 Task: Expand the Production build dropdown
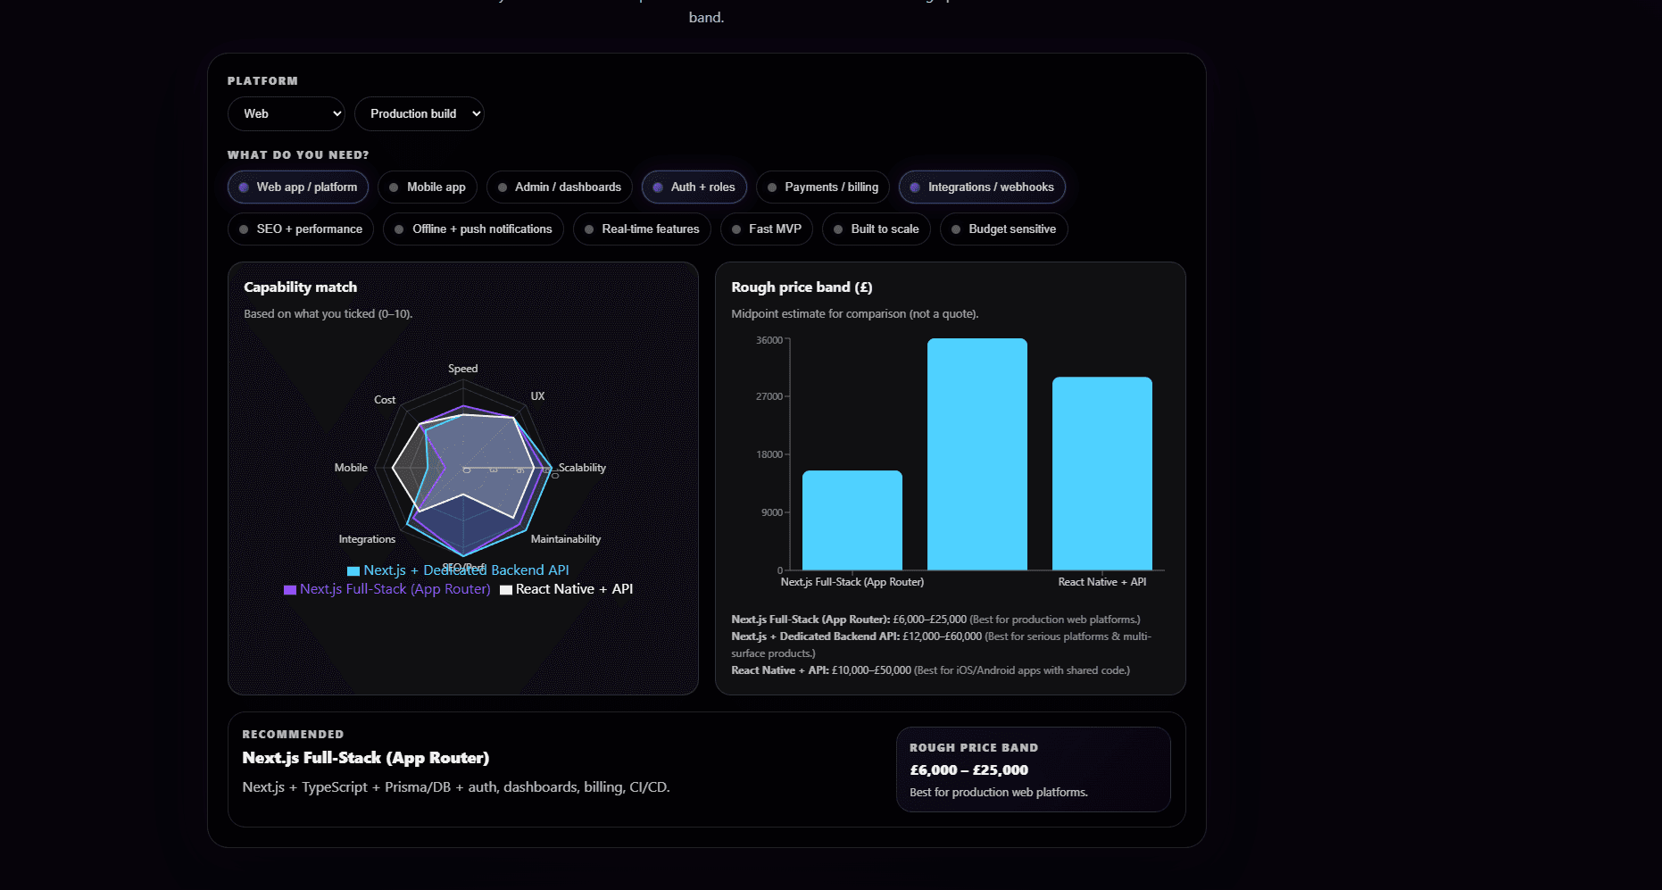(419, 113)
